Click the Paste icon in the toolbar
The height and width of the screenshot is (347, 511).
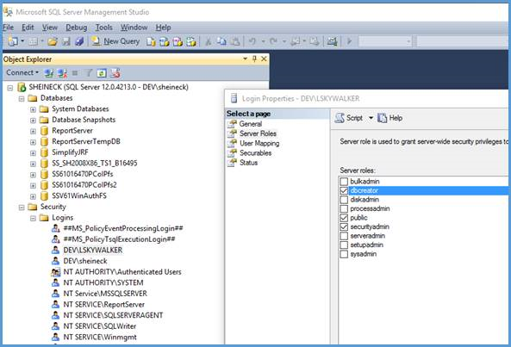[x=235, y=41]
